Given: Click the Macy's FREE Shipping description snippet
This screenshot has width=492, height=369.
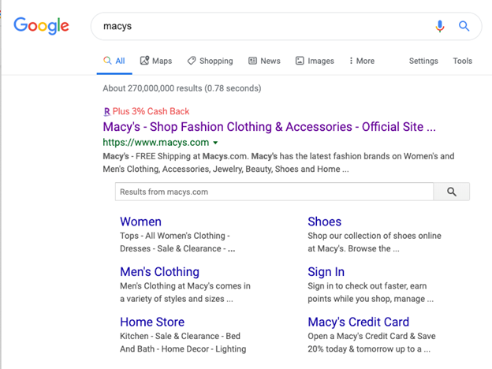Looking at the screenshot, I should [x=278, y=162].
